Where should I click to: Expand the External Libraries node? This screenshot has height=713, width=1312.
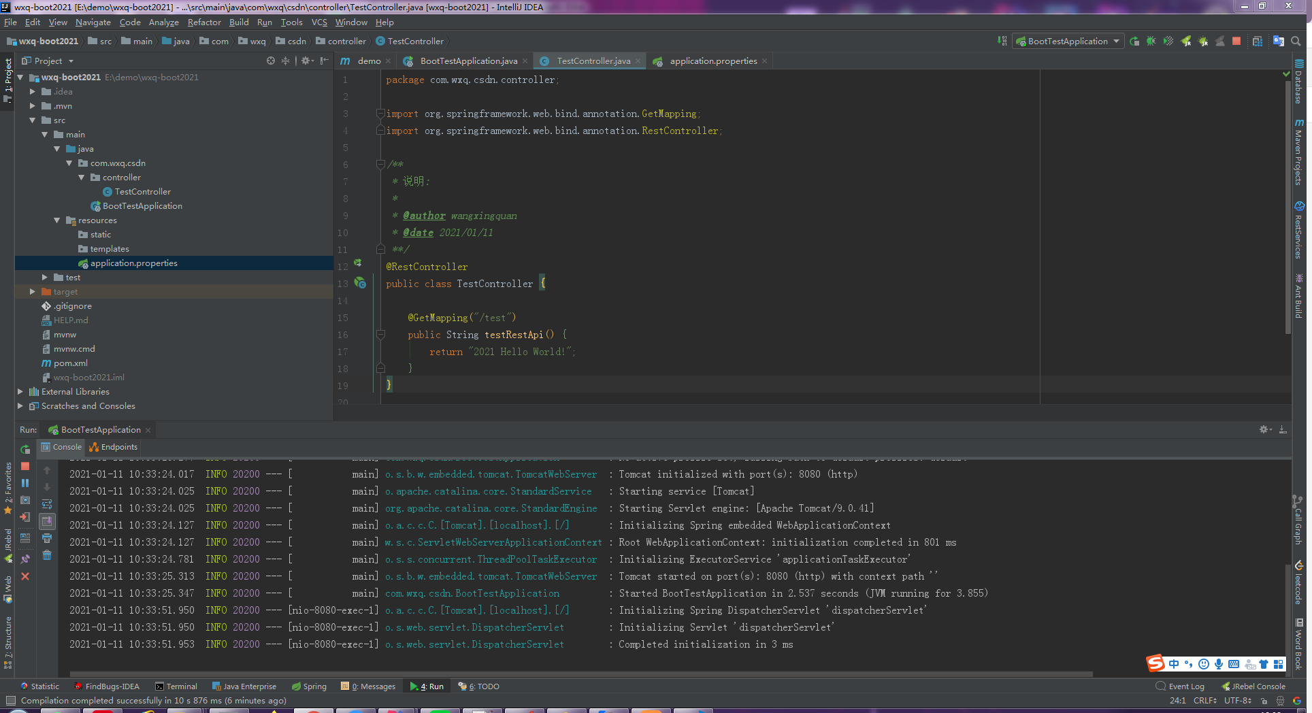coord(20,392)
